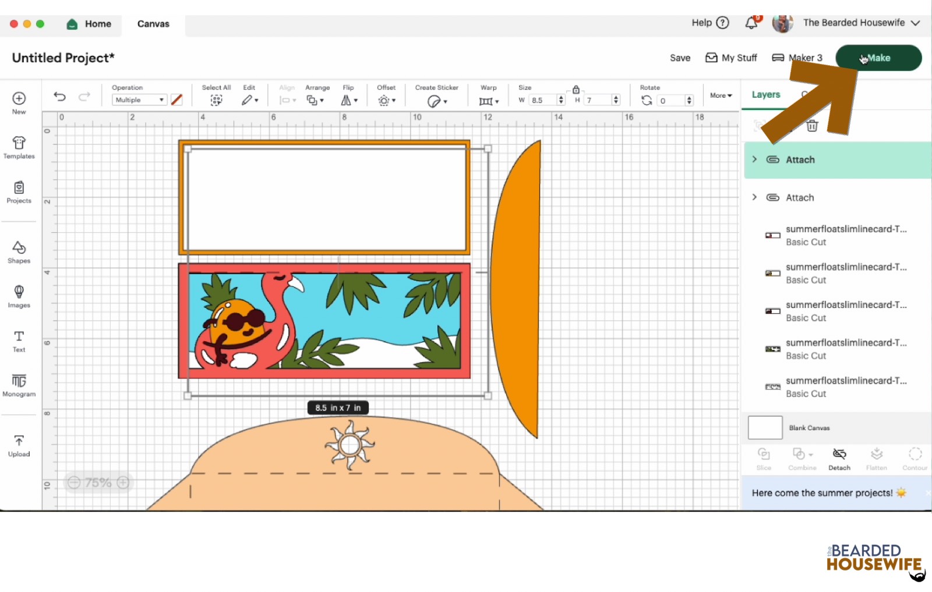Click the Upload icon
This screenshot has height=592, width=932.
(19, 445)
